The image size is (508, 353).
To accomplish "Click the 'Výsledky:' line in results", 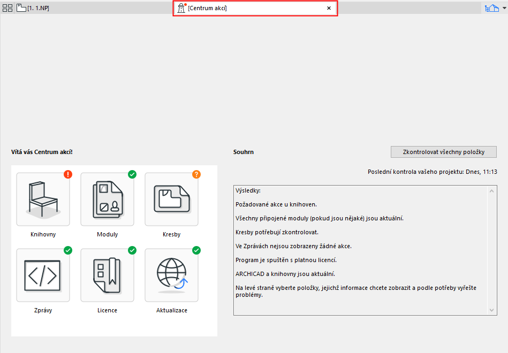I will [x=248, y=190].
